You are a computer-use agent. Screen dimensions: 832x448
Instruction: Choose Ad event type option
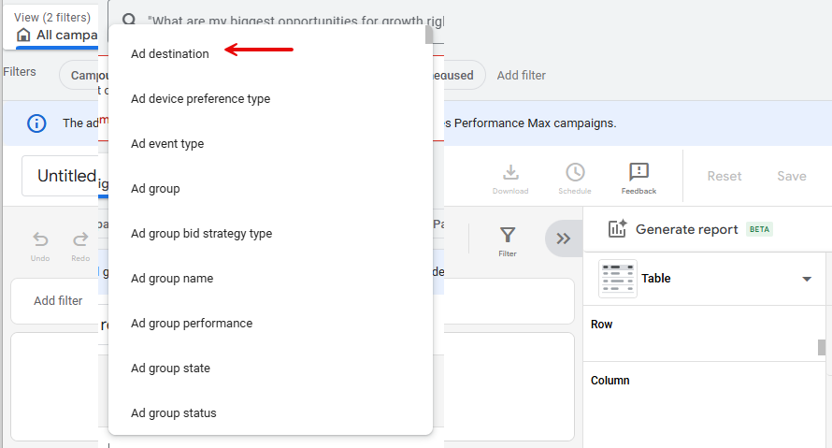pyautogui.click(x=167, y=144)
